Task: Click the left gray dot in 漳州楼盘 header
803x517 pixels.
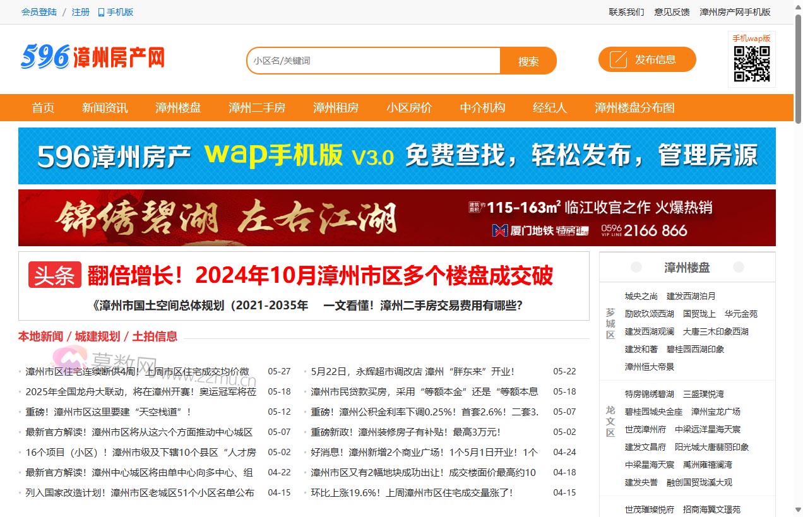Action: [x=635, y=267]
